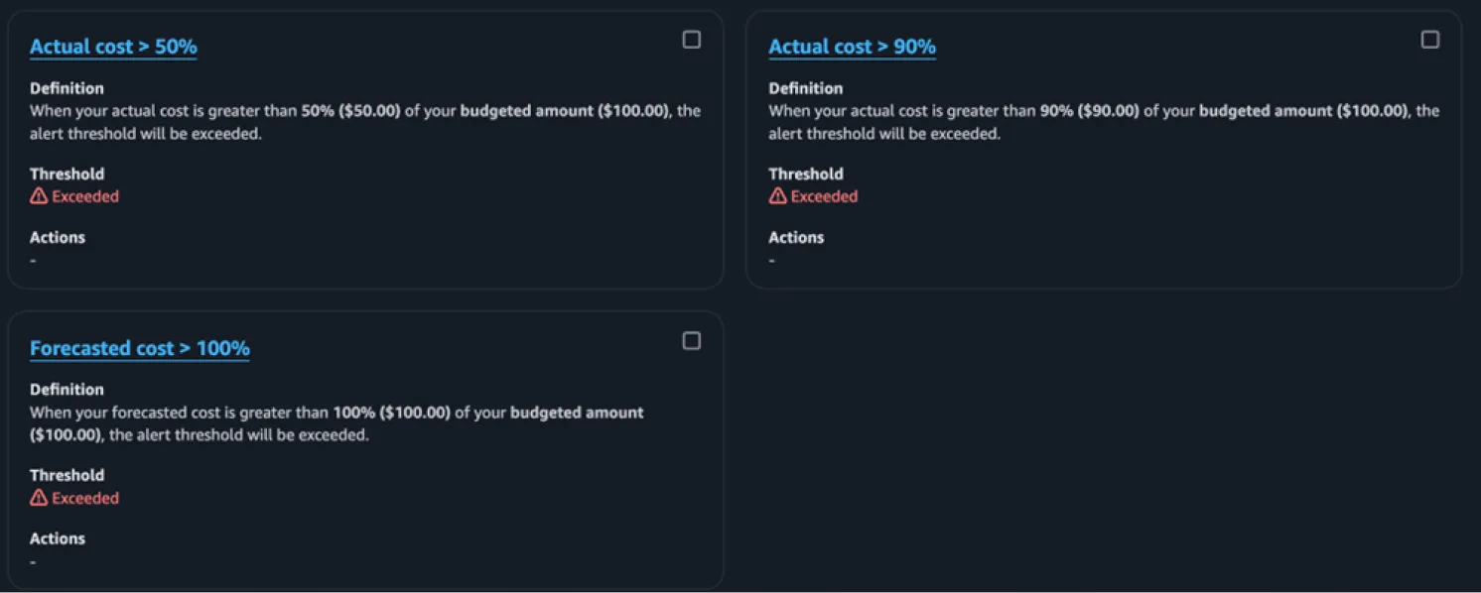1481x593 pixels.
Task: Click Actions heading in Actual cost > 90% card
Action: 796,237
